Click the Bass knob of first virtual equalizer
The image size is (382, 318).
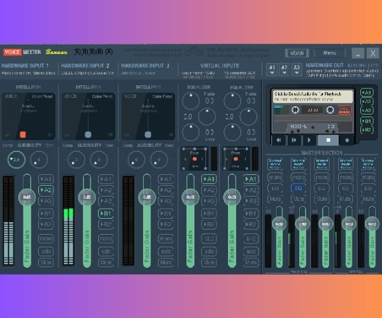click(x=190, y=132)
